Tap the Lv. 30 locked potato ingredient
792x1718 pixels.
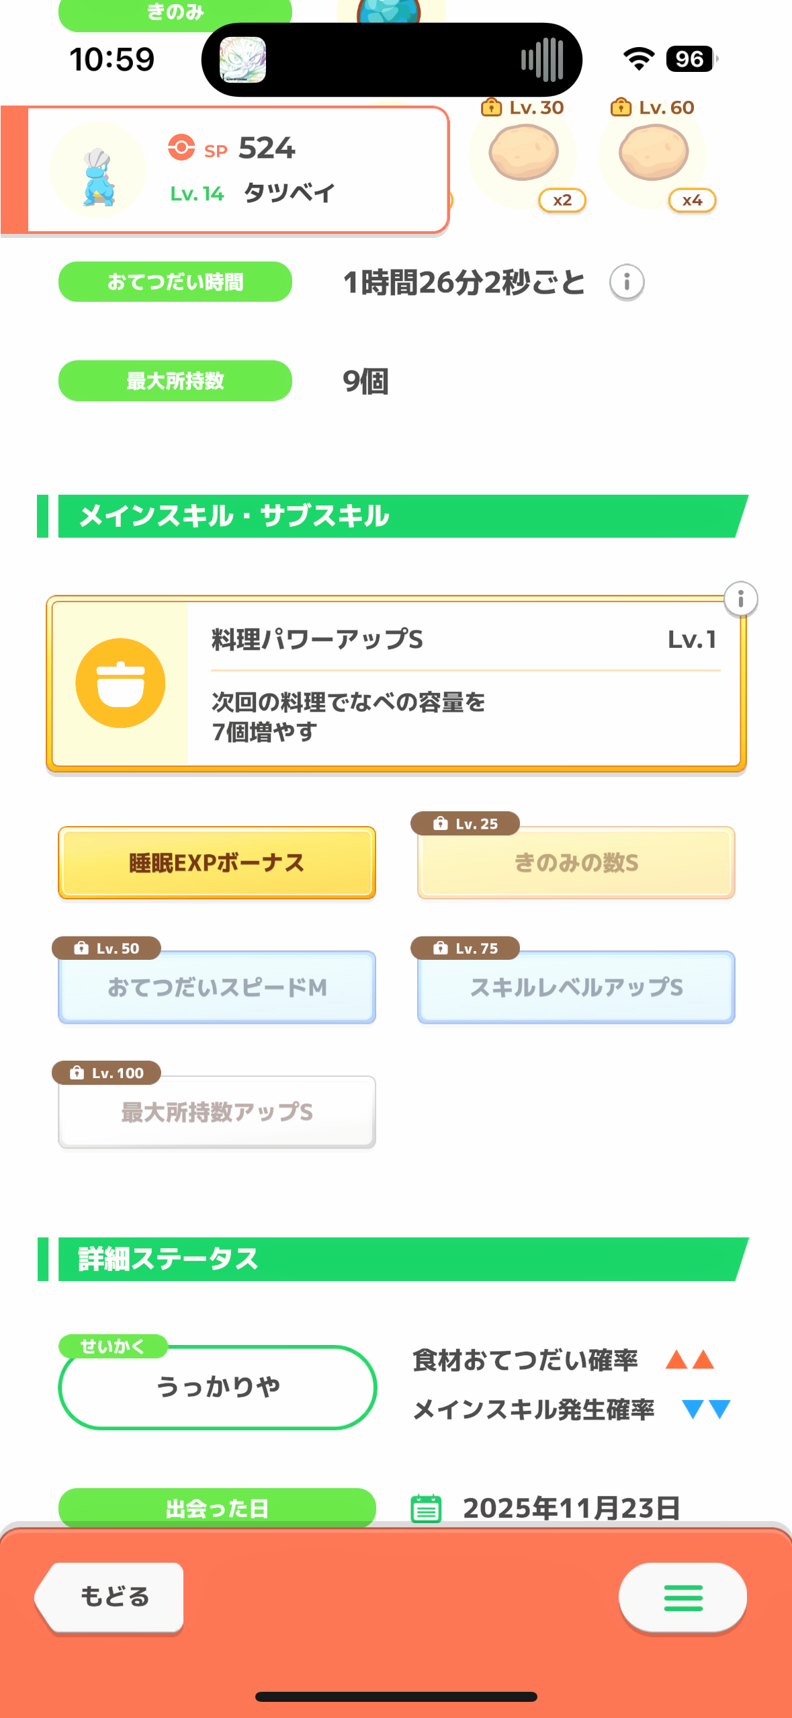pyautogui.click(x=523, y=155)
